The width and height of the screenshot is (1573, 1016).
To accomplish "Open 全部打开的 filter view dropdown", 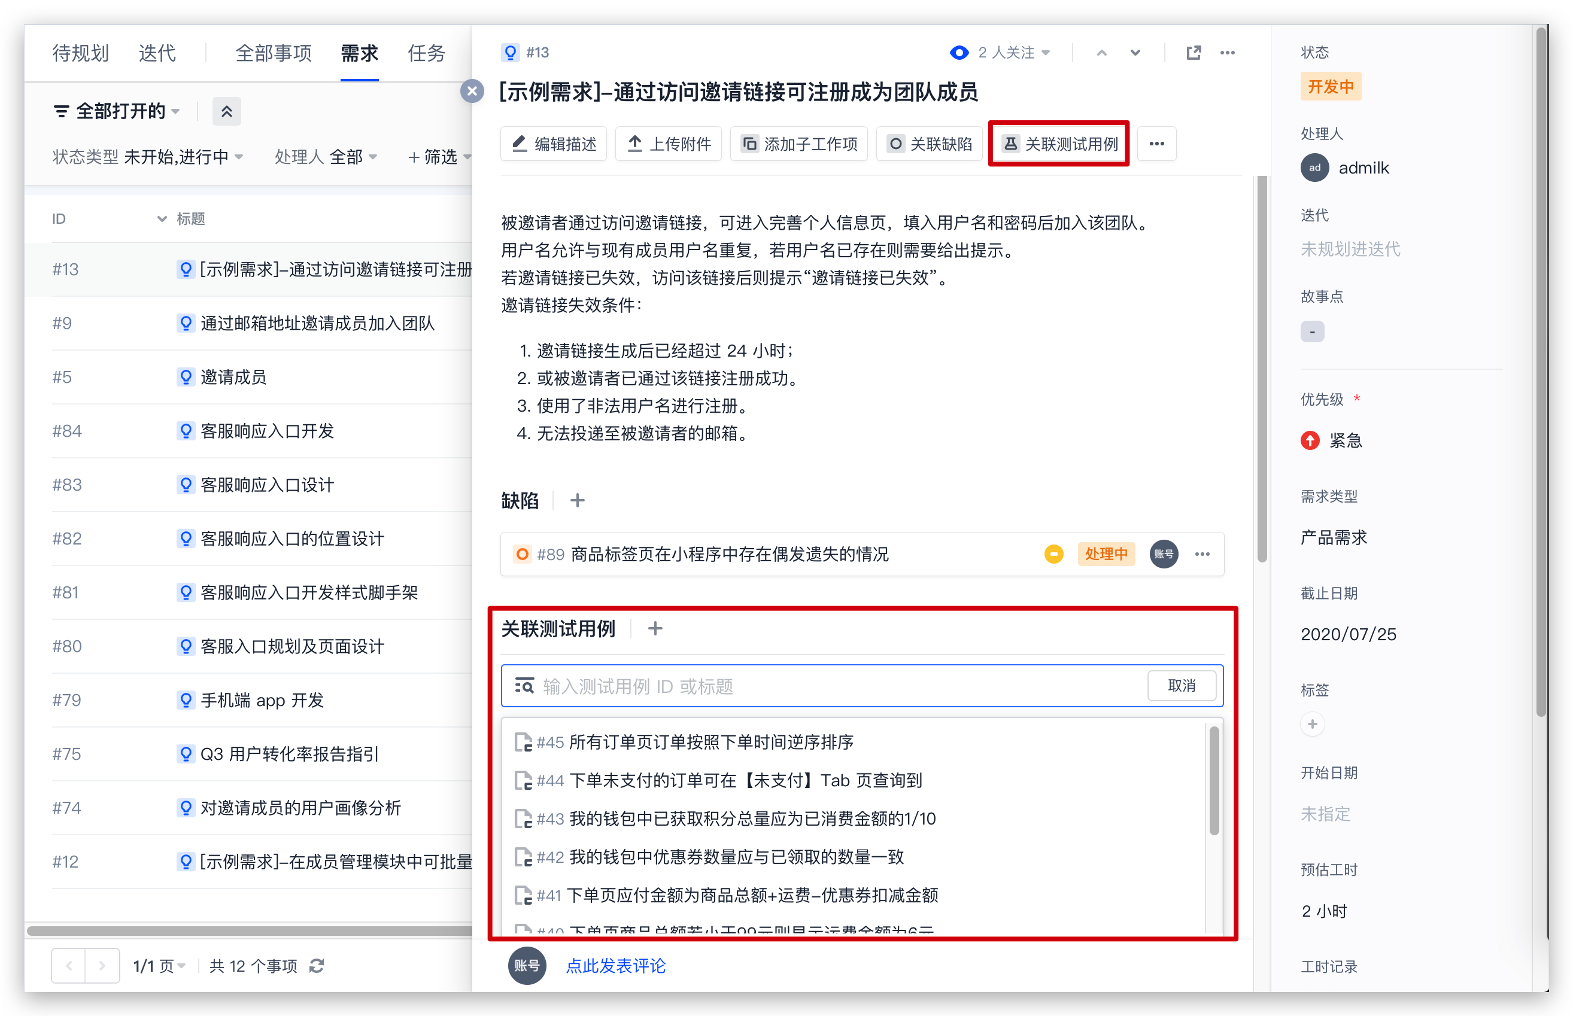I will pyautogui.click(x=117, y=111).
